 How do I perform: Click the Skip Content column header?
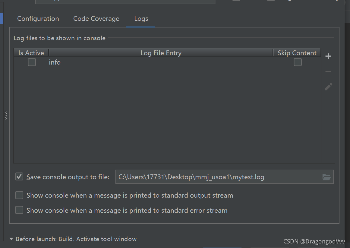297,52
